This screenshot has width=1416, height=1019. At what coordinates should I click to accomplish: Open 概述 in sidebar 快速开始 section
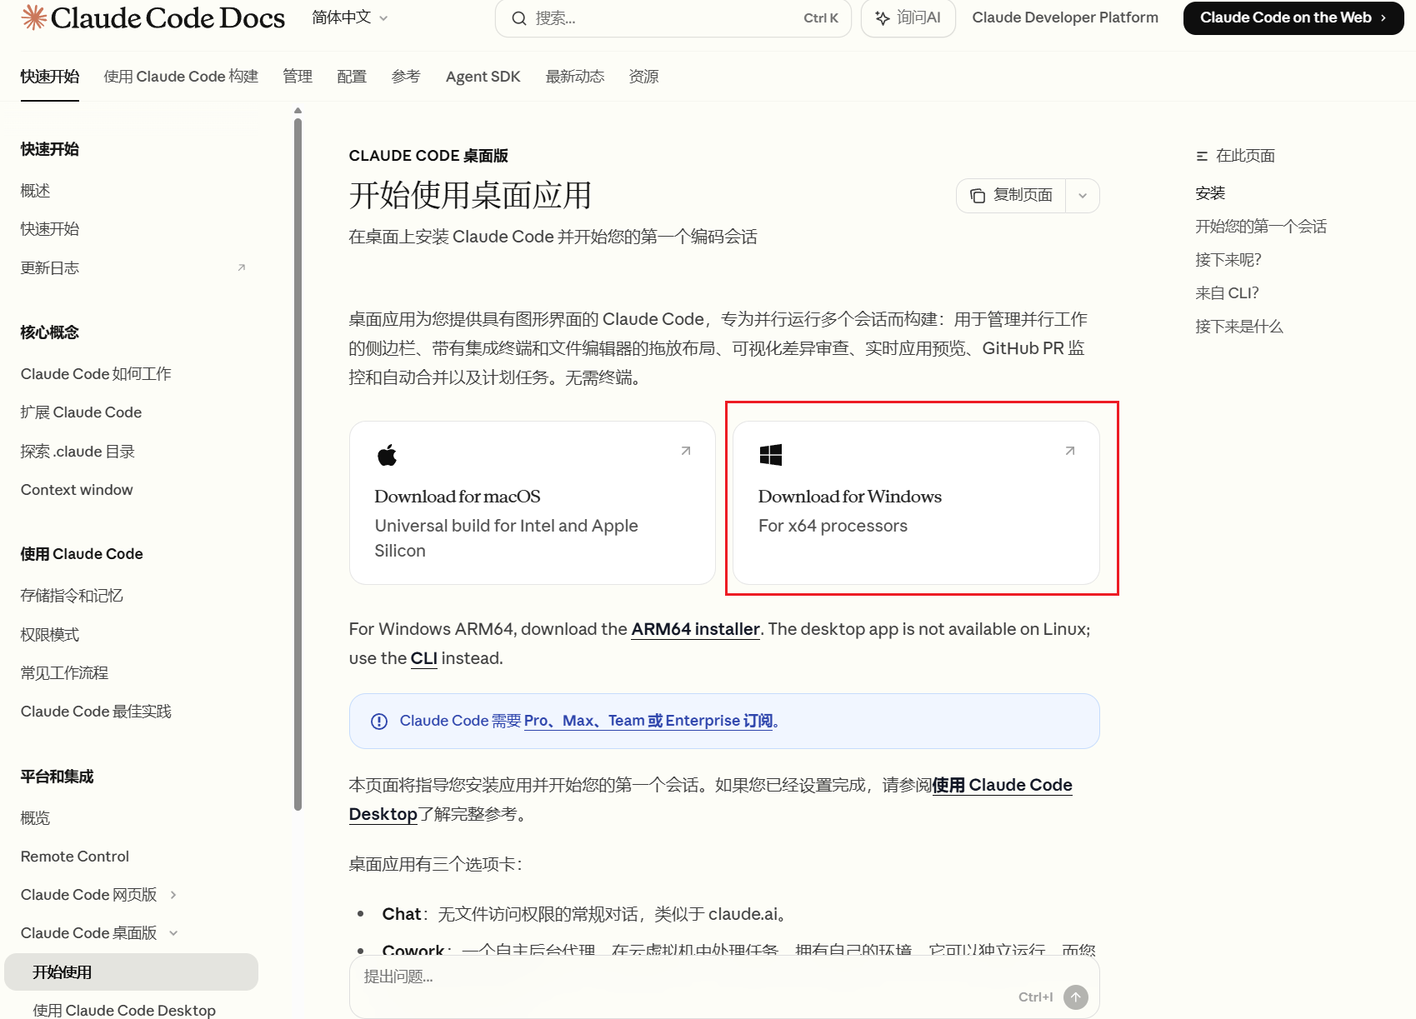point(35,191)
